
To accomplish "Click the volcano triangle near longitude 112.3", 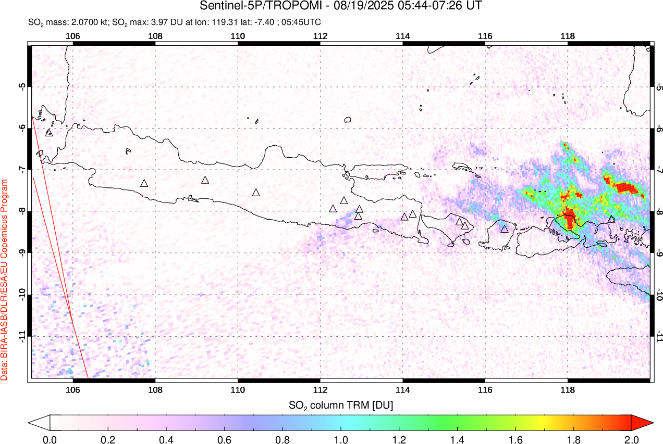I will (334, 209).
